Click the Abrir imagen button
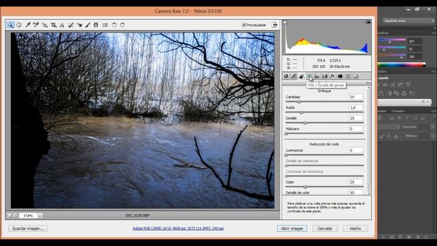This screenshot has width=437, height=246. [292, 228]
